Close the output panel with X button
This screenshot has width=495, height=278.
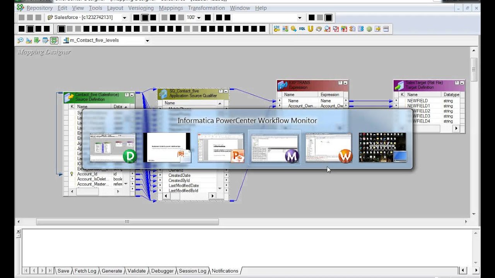coord(18,231)
